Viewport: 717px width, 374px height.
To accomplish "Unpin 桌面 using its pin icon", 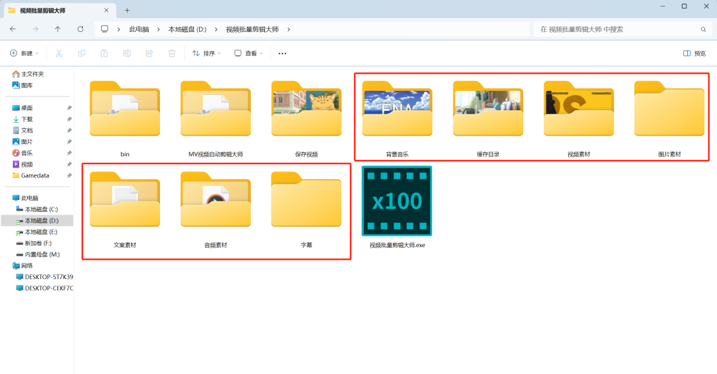I will [x=69, y=108].
